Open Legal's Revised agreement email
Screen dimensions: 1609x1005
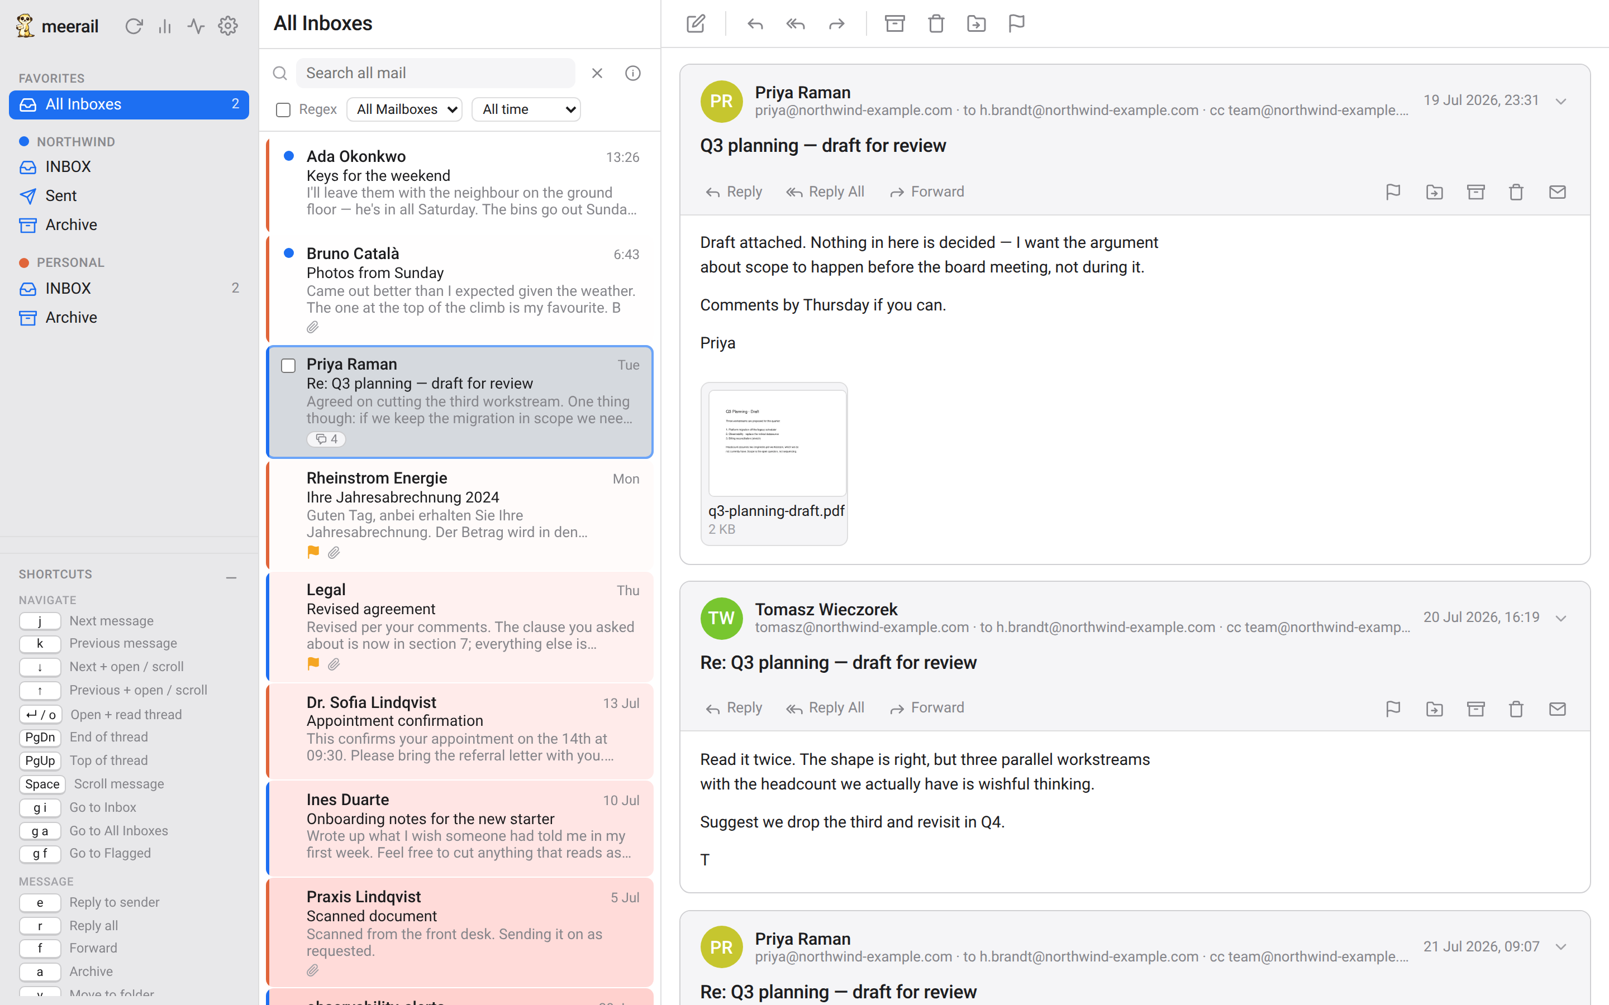pyautogui.click(x=459, y=627)
